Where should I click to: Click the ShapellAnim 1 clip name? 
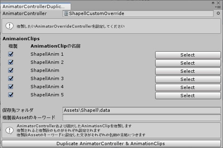point(47,54)
